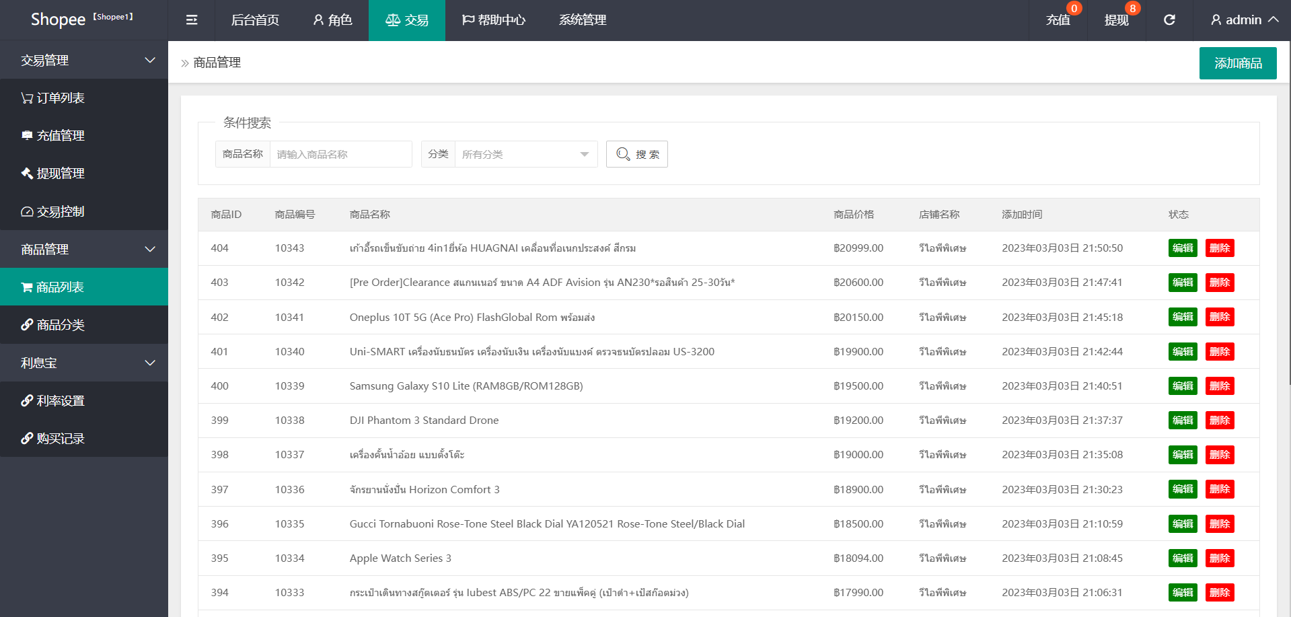Delete the Horizon Comfort 3 product

[1220, 489]
